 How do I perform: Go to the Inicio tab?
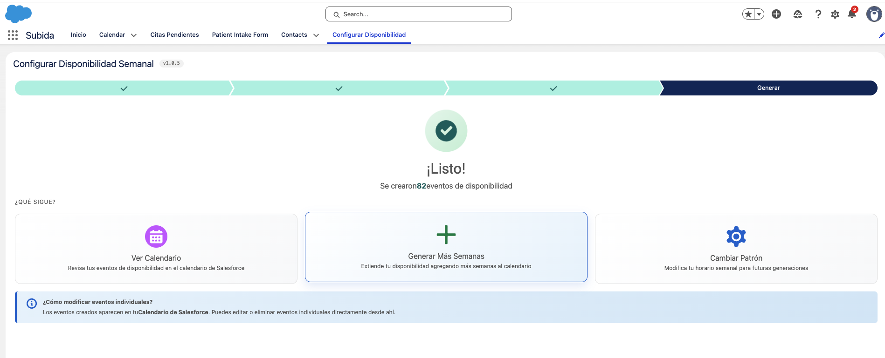click(x=78, y=35)
